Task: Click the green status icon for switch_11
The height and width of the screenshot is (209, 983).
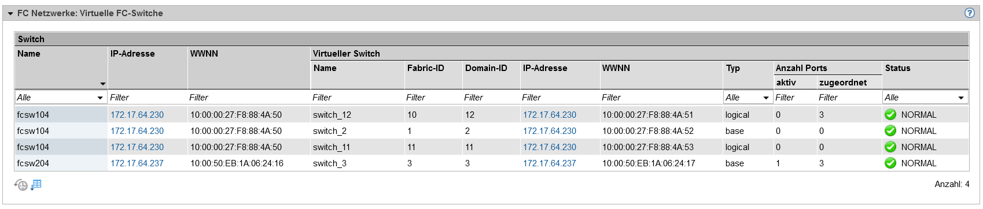Action: tap(890, 147)
